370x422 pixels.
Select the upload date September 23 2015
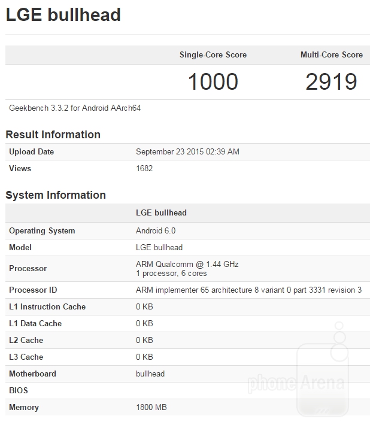pyautogui.click(x=187, y=152)
